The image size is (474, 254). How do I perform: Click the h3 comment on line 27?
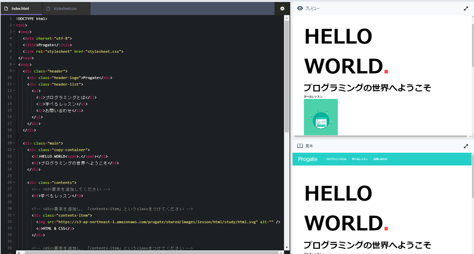(x=71, y=189)
